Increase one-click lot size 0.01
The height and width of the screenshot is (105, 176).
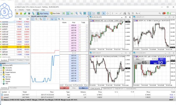pos(157,59)
